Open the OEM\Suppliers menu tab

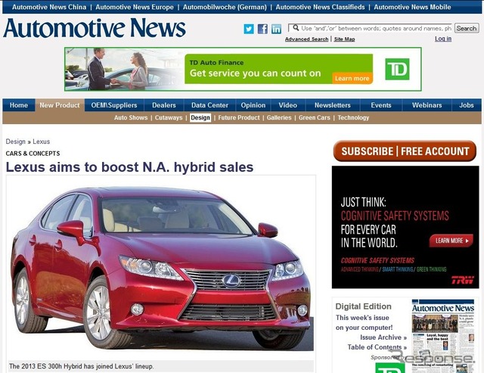pos(114,105)
